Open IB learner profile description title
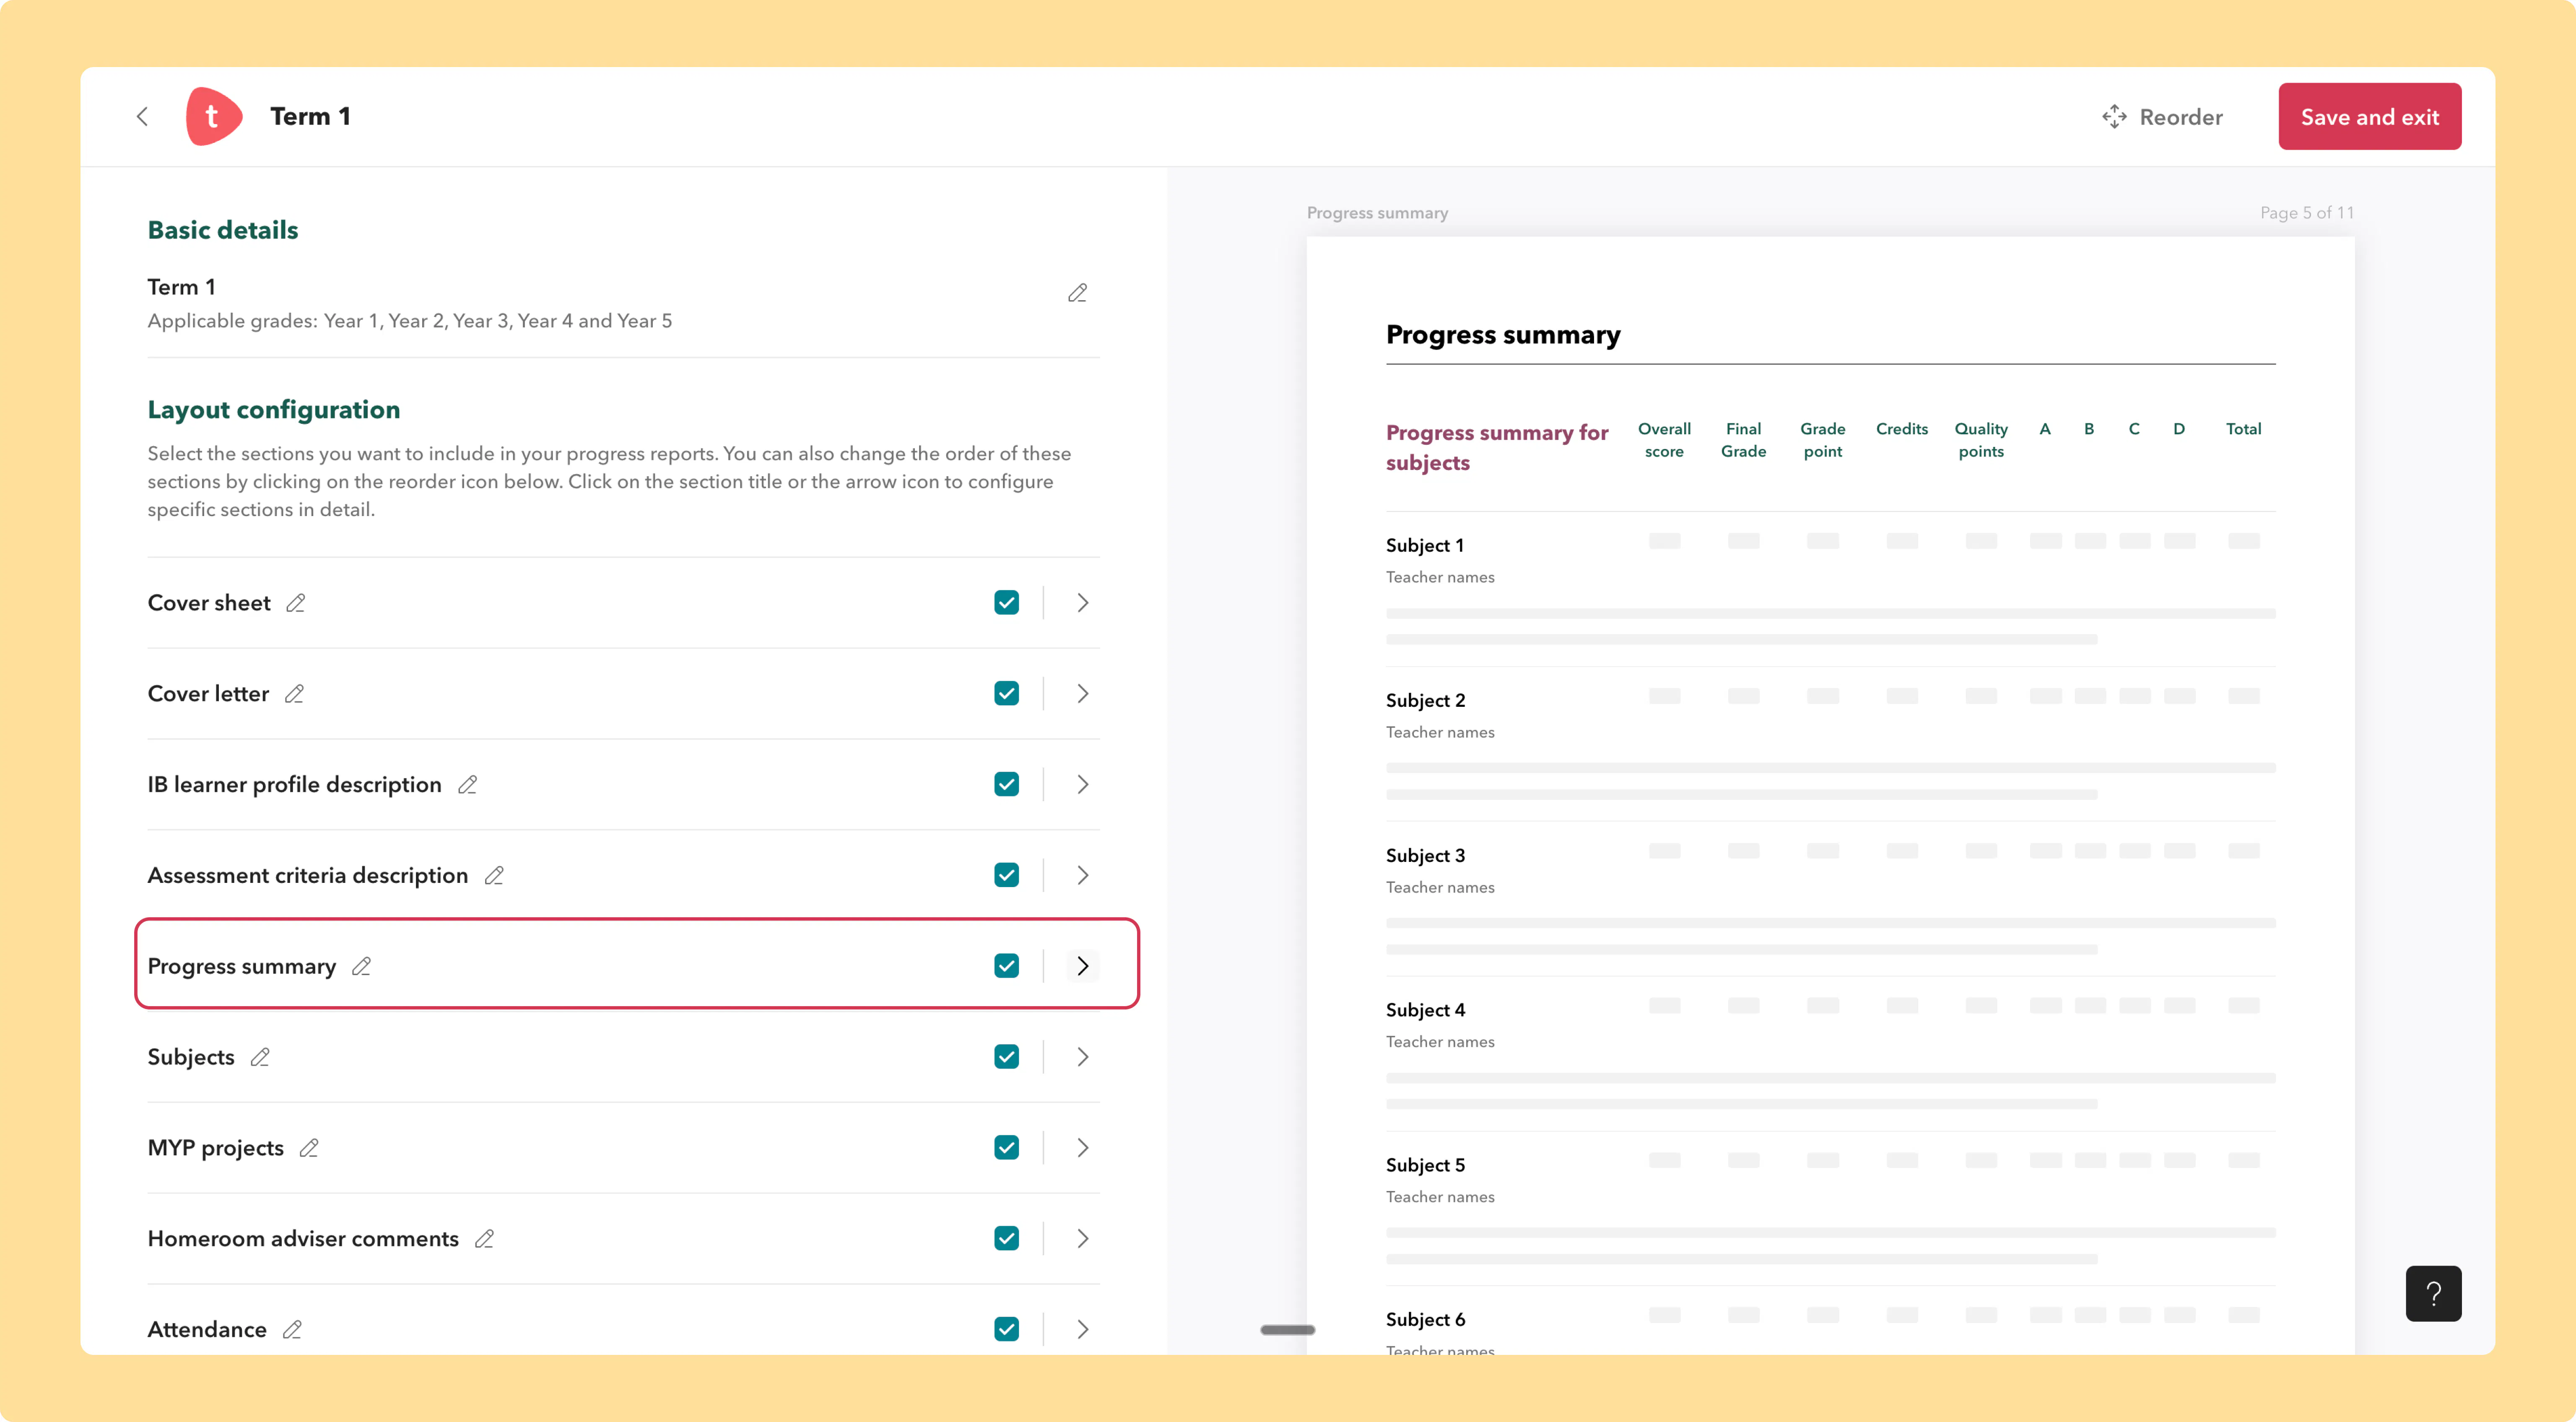Viewport: 2576px width, 1422px height. click(295, 785)
